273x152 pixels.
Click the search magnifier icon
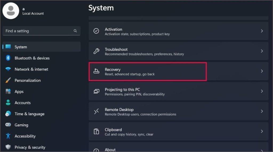pyautogui.click(x=75, y=31)
